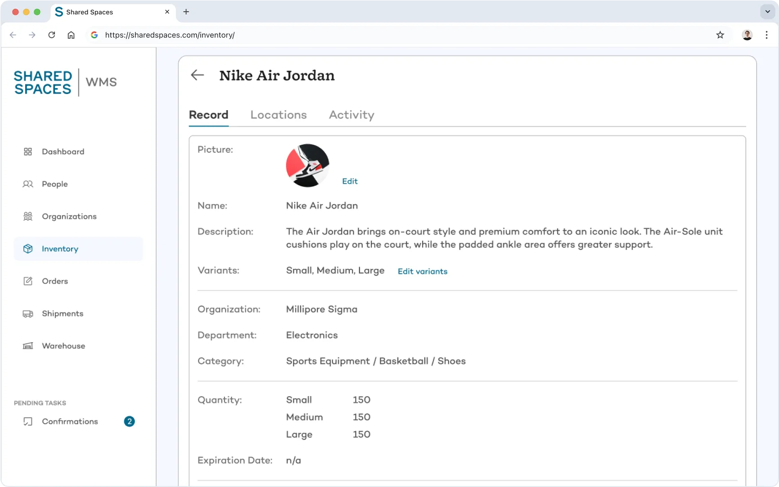Switch to the Locations tab

click(279, 115)
